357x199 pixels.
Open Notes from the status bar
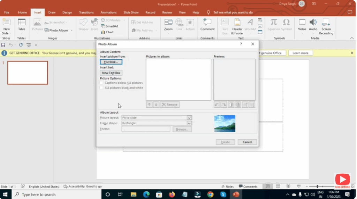coord(227,186)
